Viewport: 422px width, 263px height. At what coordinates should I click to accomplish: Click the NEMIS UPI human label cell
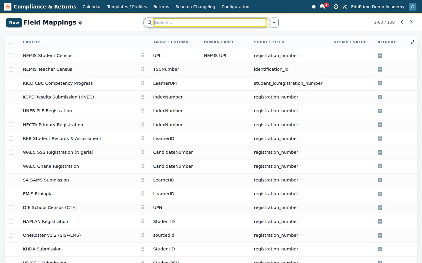coord(215,56)
